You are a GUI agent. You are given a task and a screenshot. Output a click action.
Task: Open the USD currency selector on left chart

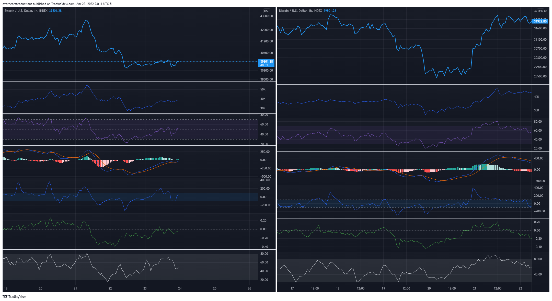pos(267,11)
